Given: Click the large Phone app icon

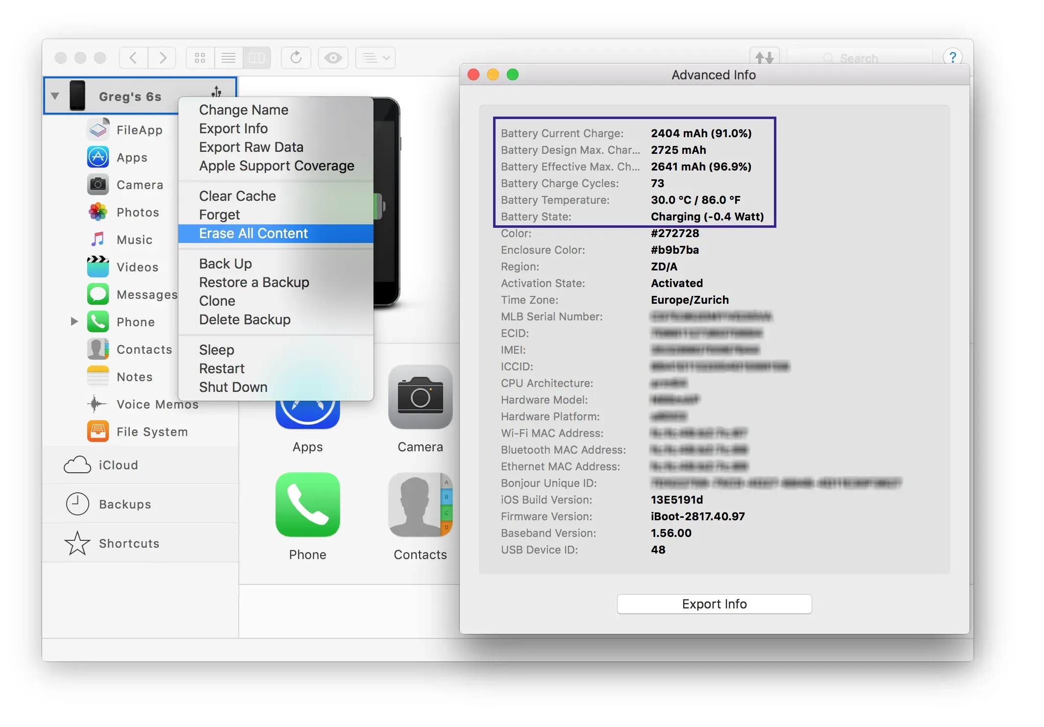Looking at the screenshot, I should pyautogui.click(x=307, y=505).
